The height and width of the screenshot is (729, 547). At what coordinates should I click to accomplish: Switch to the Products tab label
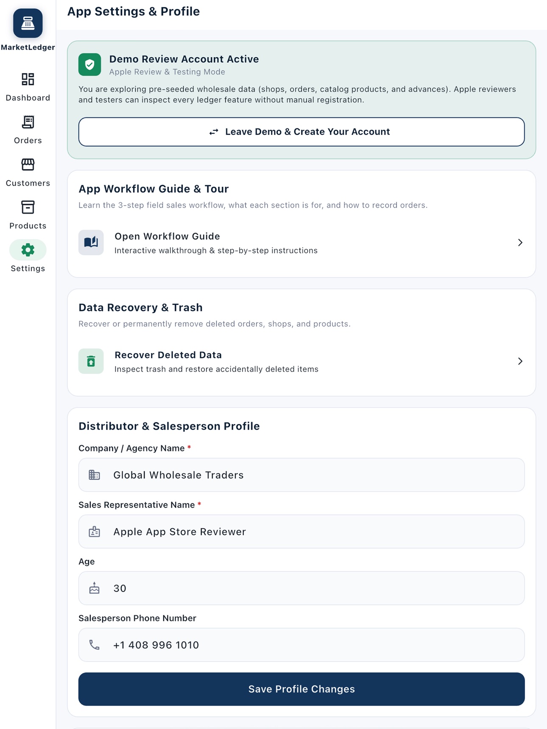pos(28,226)
